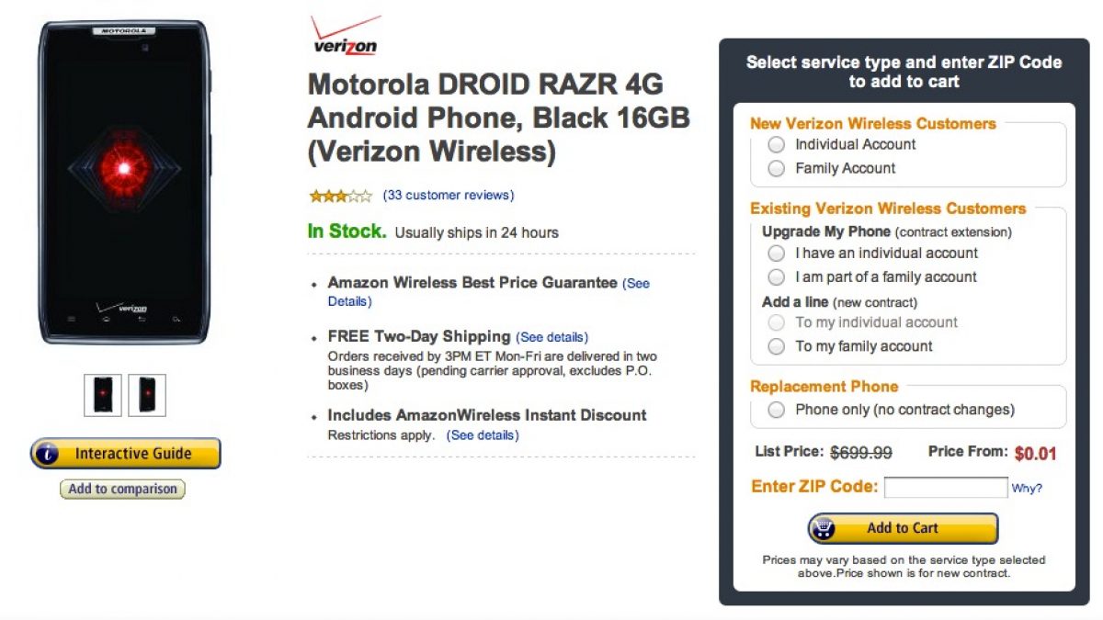
Task: Select "Phone only (no contract changes)" option
Action: (x=777, y=410)
